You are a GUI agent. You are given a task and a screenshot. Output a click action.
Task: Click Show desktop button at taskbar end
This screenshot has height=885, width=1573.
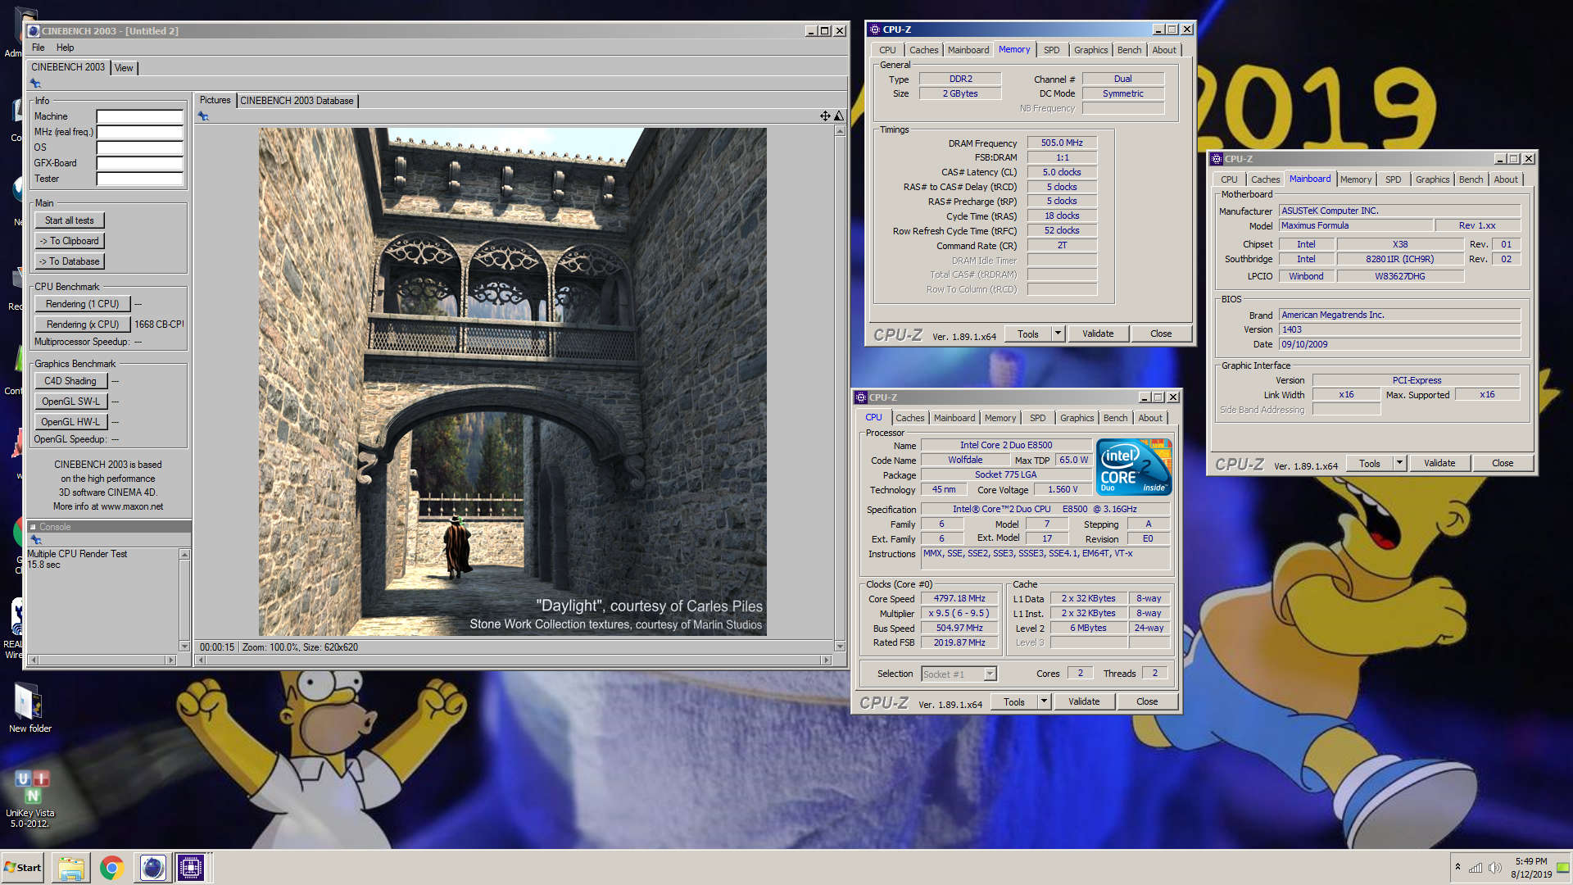[1564, 868]
